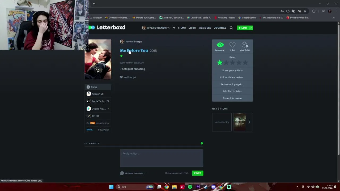This screenshot has width=340, height=191.
Task: Select Edit or delete review
Action: point(232,77)
